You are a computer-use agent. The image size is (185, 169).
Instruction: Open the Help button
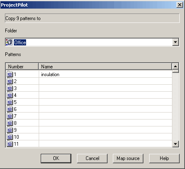click(x=164, y=158)
